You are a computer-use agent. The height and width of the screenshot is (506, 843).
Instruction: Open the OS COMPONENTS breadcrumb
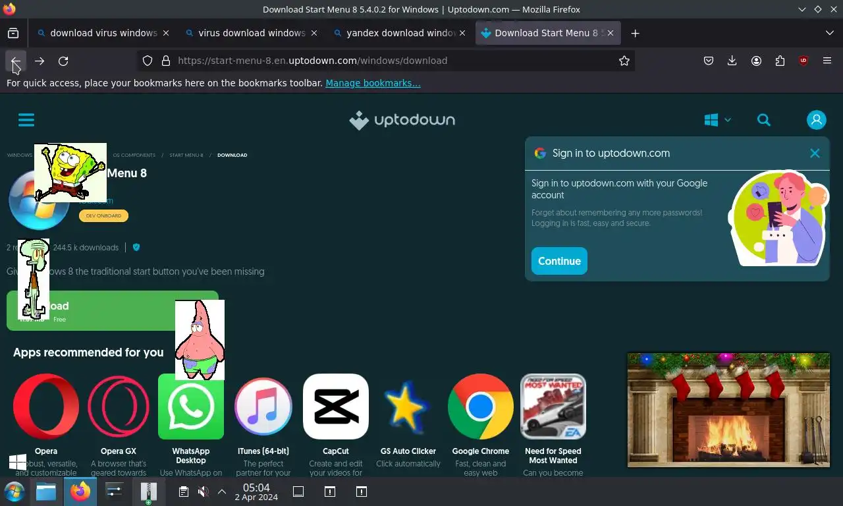tap(134, 155)
